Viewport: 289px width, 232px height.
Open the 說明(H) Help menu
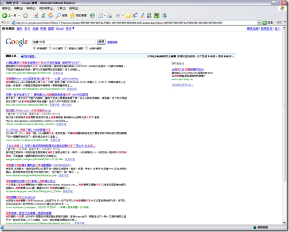click(74, 8)
